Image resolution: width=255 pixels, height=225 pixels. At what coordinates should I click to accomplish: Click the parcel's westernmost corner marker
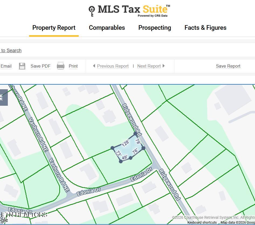(112, 148)
